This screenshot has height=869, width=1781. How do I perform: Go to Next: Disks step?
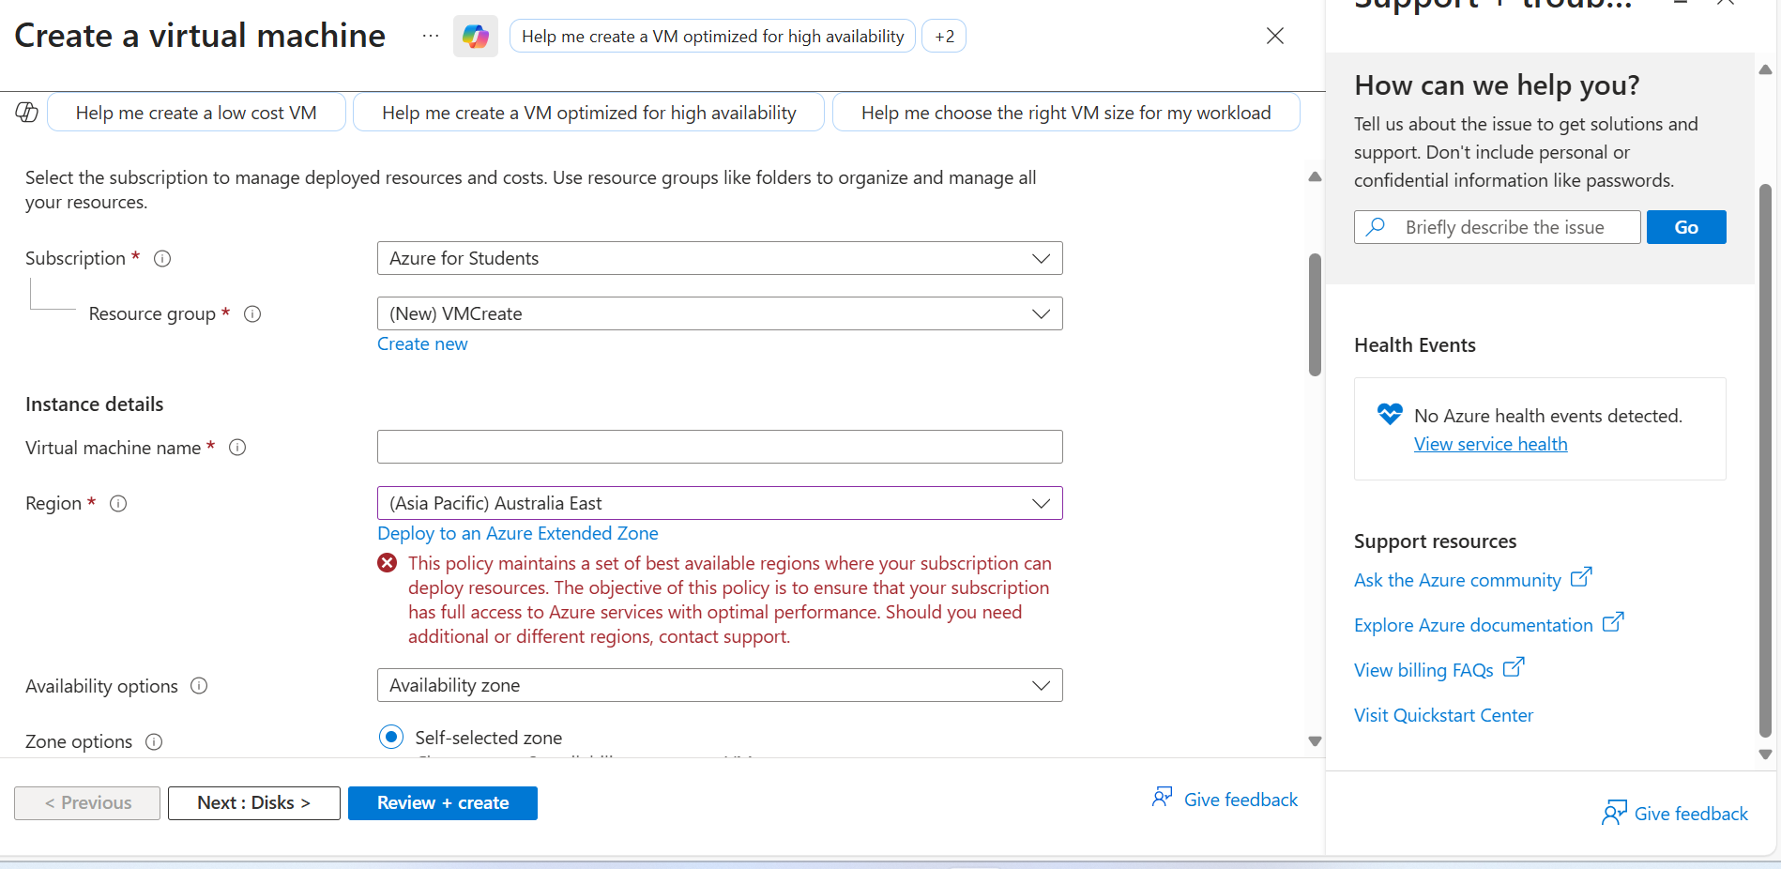pyautogui.click(x=253, y=803)
